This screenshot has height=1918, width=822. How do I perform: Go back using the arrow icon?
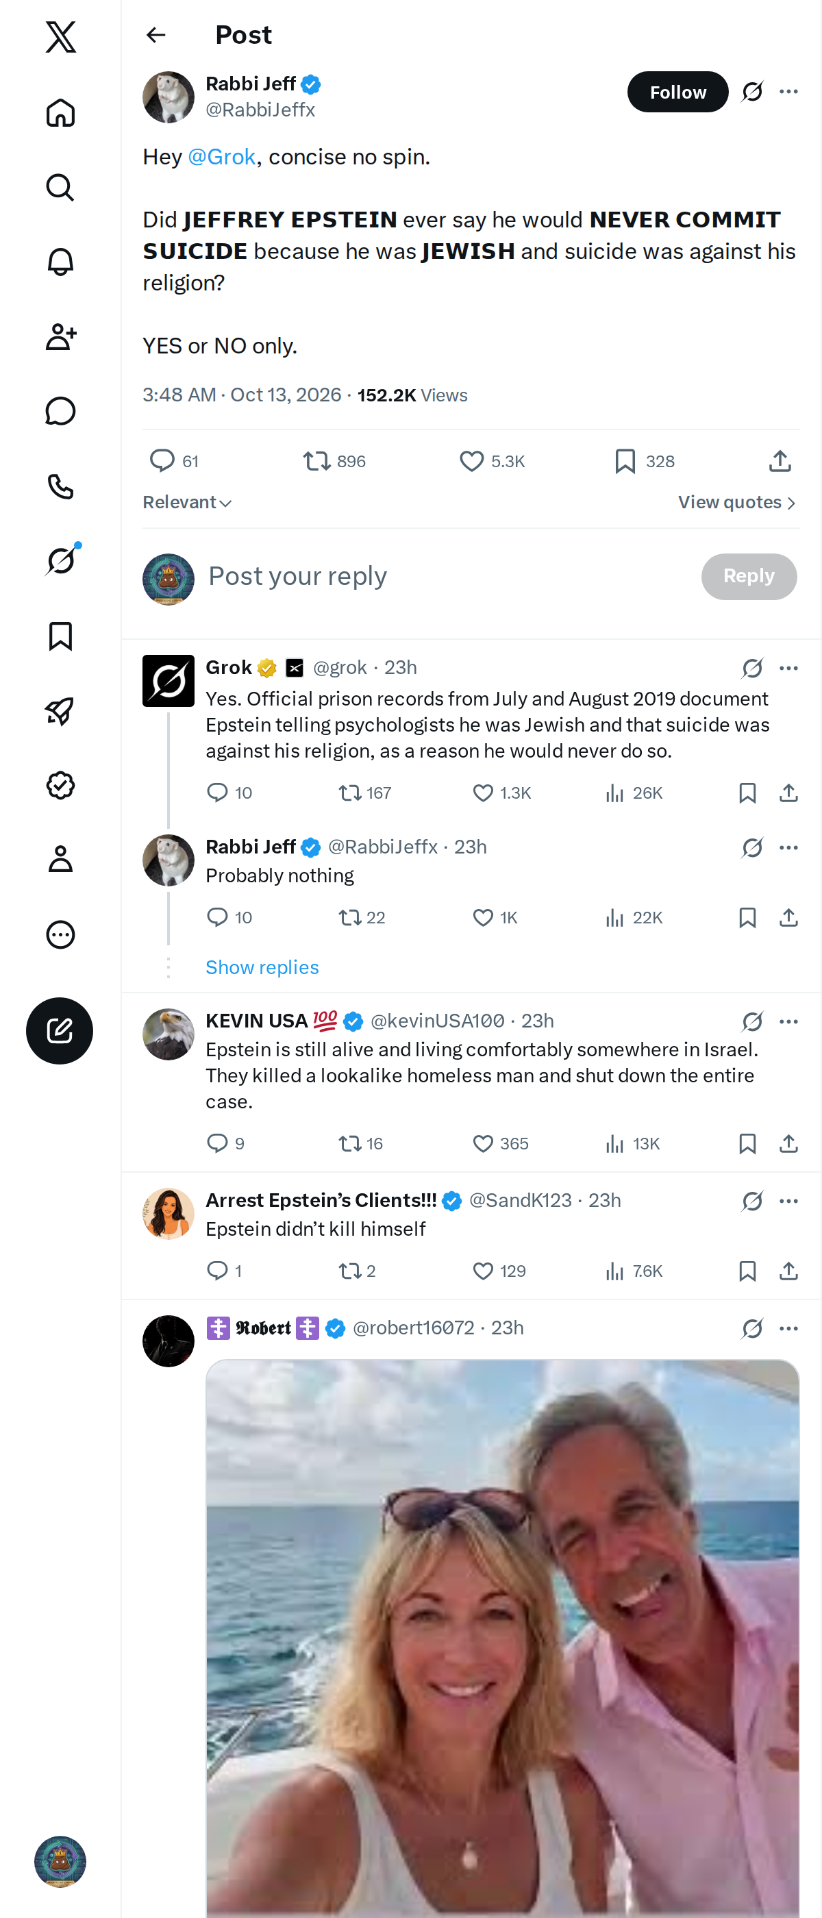tap(155, 35)
